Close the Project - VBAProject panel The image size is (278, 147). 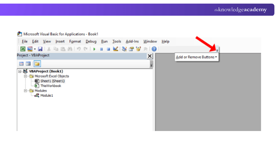coord(150,56)
